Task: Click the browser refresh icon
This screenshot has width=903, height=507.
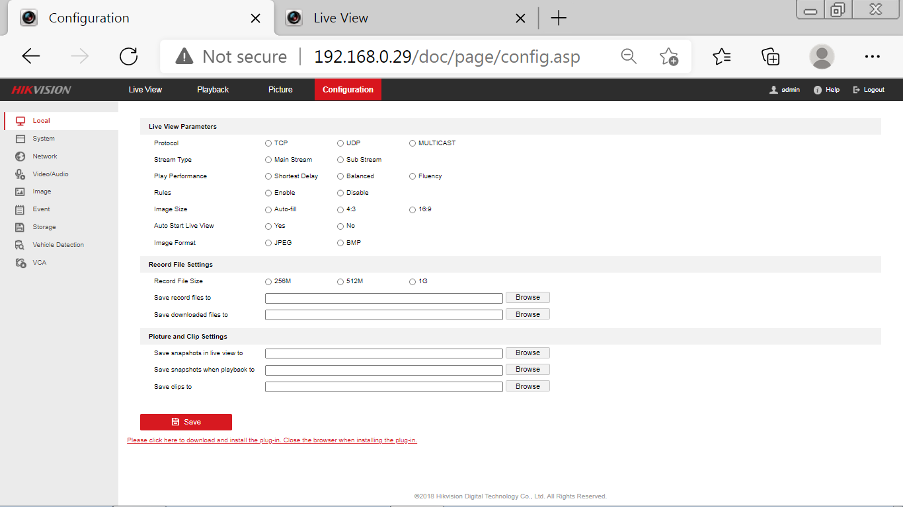Action: pyautogui.click(x=128, y=57)
